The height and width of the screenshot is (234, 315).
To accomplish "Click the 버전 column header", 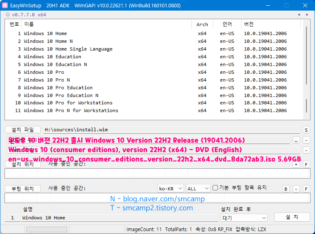I will pyautogui.click(x=271, y=24).
